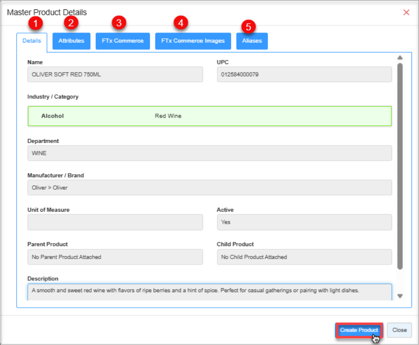Select the Details tab
Image resolution: width=419 pixels, height=345 pixels.
click(32, 41)
